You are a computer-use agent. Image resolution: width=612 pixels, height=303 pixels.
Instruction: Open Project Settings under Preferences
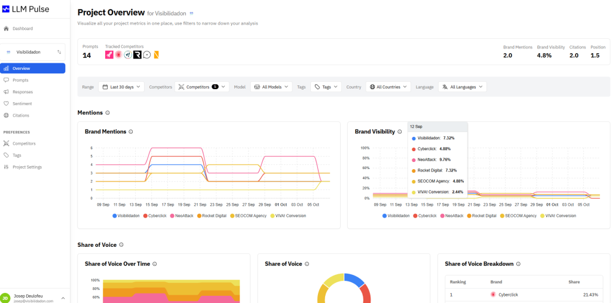click(27, 167)
